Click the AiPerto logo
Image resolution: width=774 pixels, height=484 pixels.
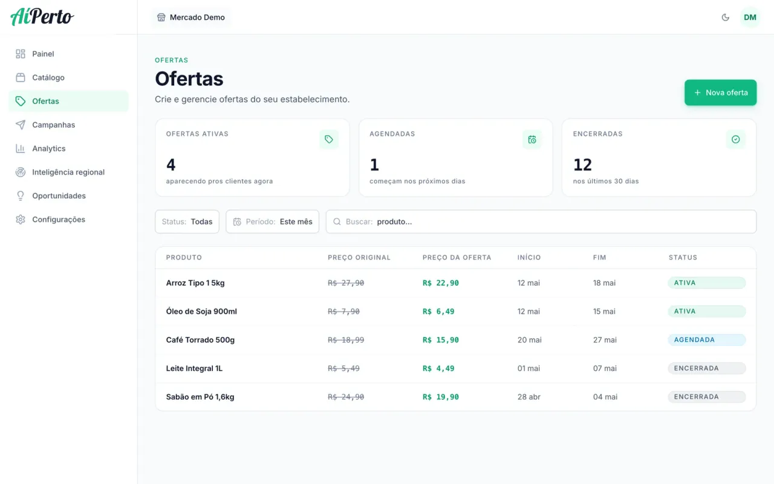42,16
